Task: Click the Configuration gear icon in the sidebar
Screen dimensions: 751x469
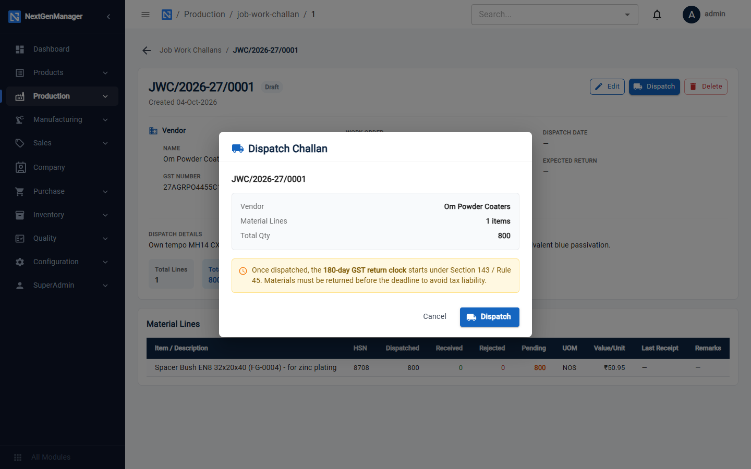Action: pyautogui.click(x=20, y=262)
